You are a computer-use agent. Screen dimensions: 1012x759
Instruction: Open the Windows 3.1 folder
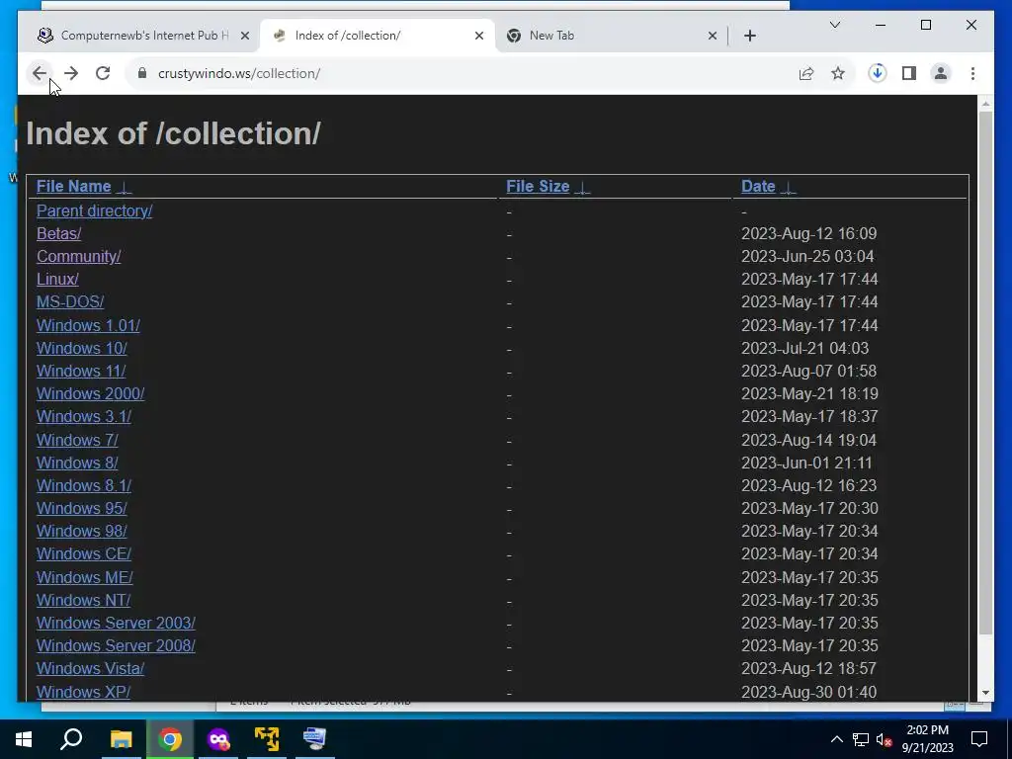(84, 416)
